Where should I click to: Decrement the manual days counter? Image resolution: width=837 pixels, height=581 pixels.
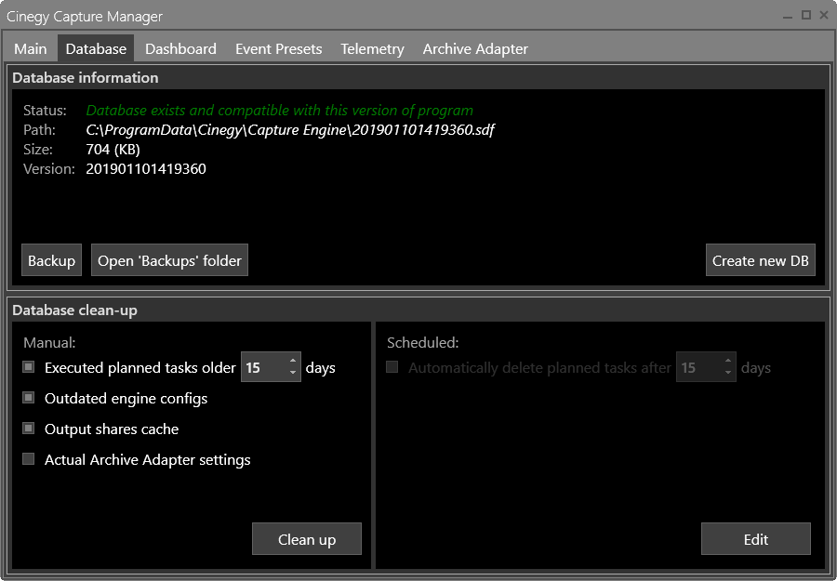295,373
